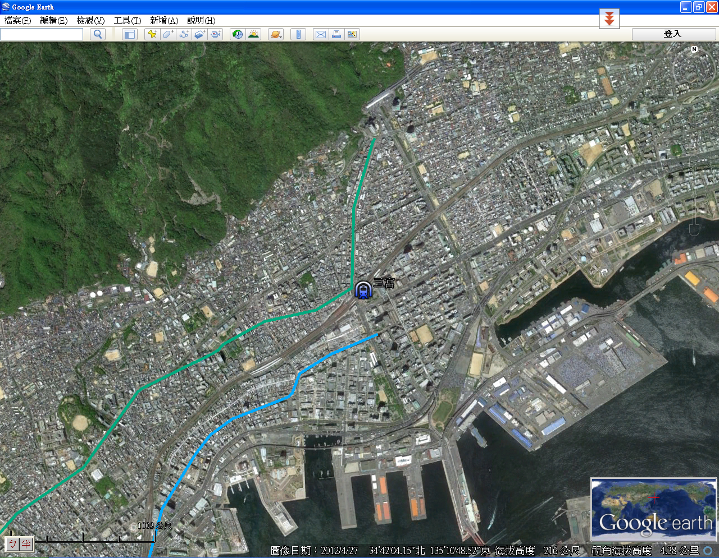This screenshot has height=558, width=719.
Task: Toggle sunlight across the landscape
Action: click(253, 34)
